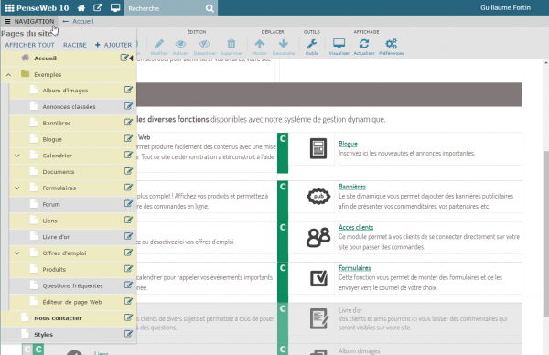Edit Blogue page icon
The image size is (549, 355).
128,139
